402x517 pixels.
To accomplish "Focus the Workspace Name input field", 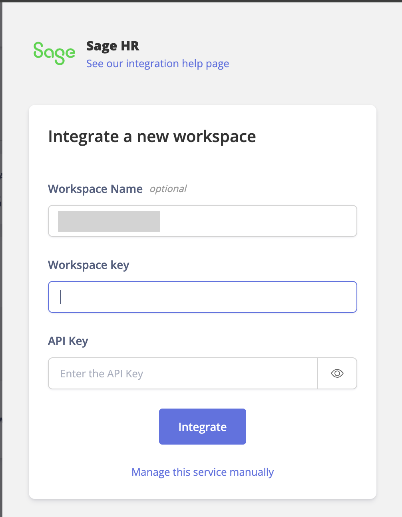I will (x=203, y=221).
